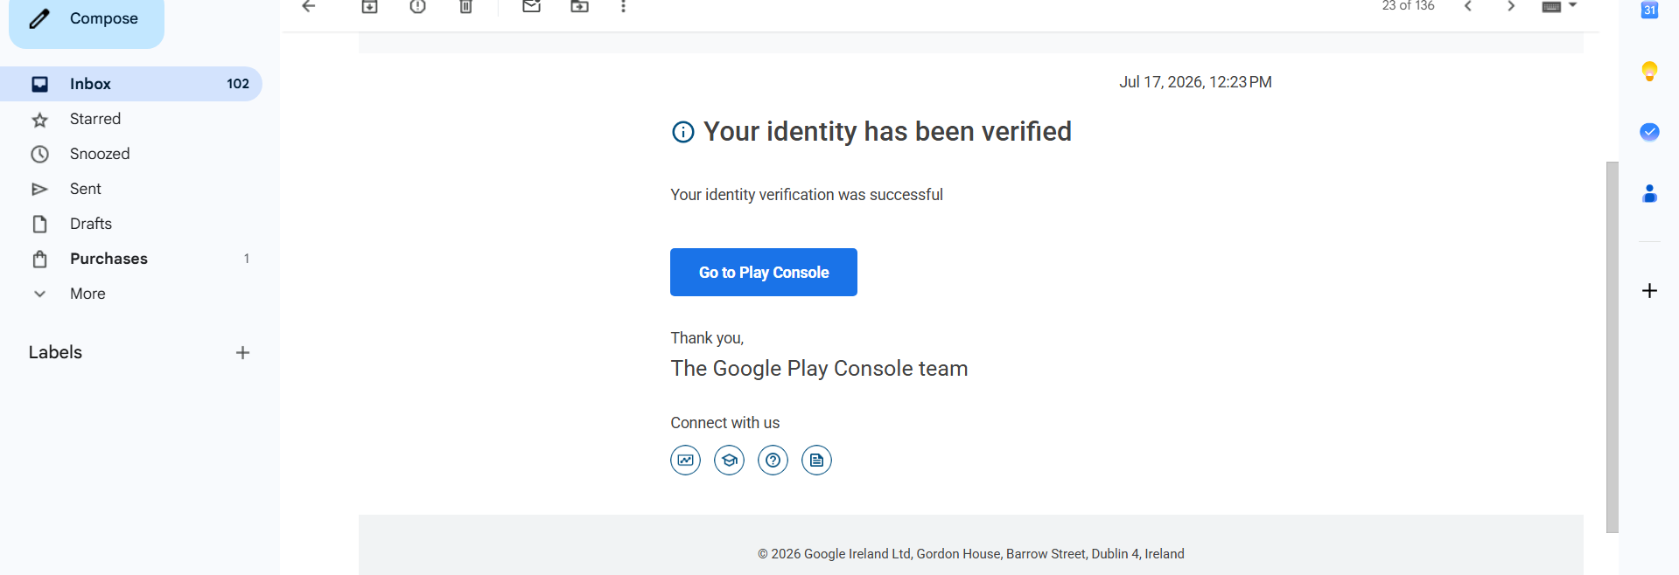Screen dimensions: 1679x575
Task: Go to the older email arrow
Action: [1511, 6]
